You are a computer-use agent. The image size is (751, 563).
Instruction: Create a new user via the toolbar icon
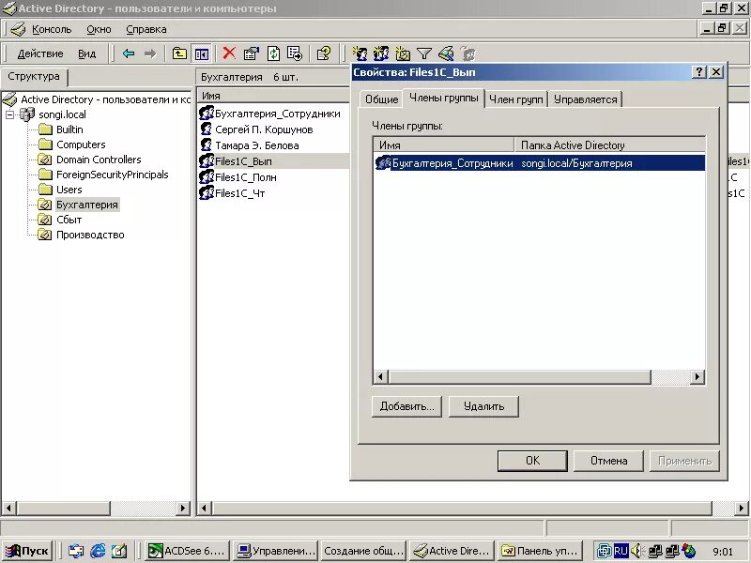360,53
